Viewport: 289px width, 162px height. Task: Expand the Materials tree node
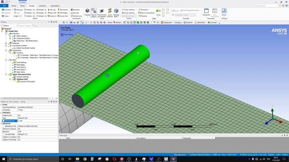tap(6, 43)
